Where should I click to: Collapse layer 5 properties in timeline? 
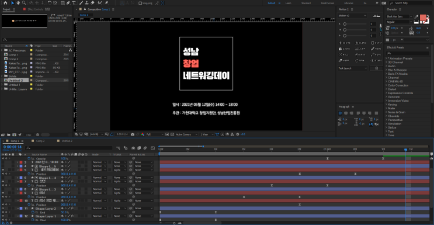click(18, 170)
